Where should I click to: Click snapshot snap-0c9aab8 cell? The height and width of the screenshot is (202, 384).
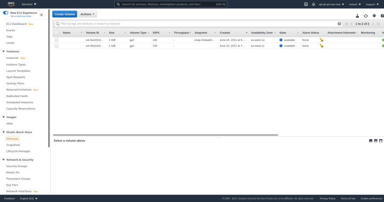pyautogui.click(x=204, y=40)
